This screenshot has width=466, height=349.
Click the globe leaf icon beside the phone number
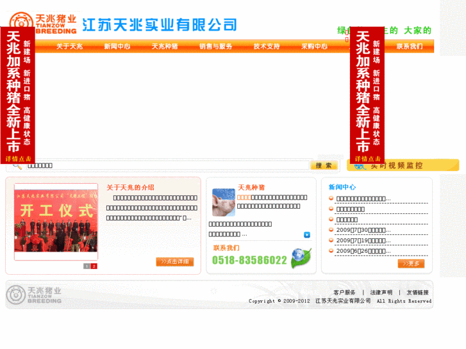[301, 257]
